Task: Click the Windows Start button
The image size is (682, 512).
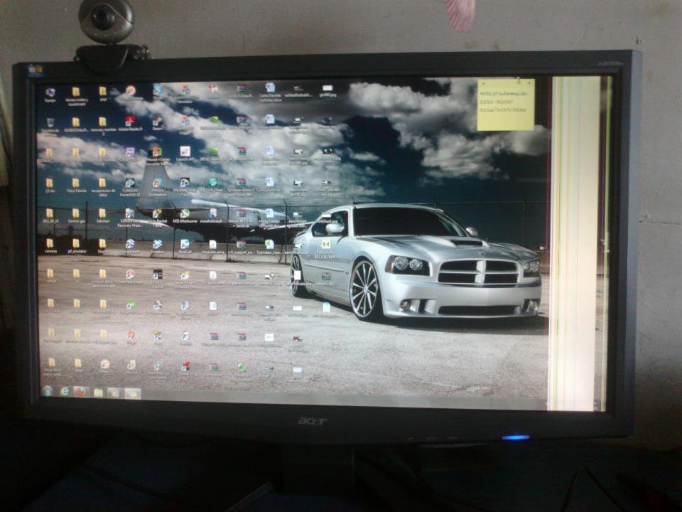Action: click(x=48, y=390)
